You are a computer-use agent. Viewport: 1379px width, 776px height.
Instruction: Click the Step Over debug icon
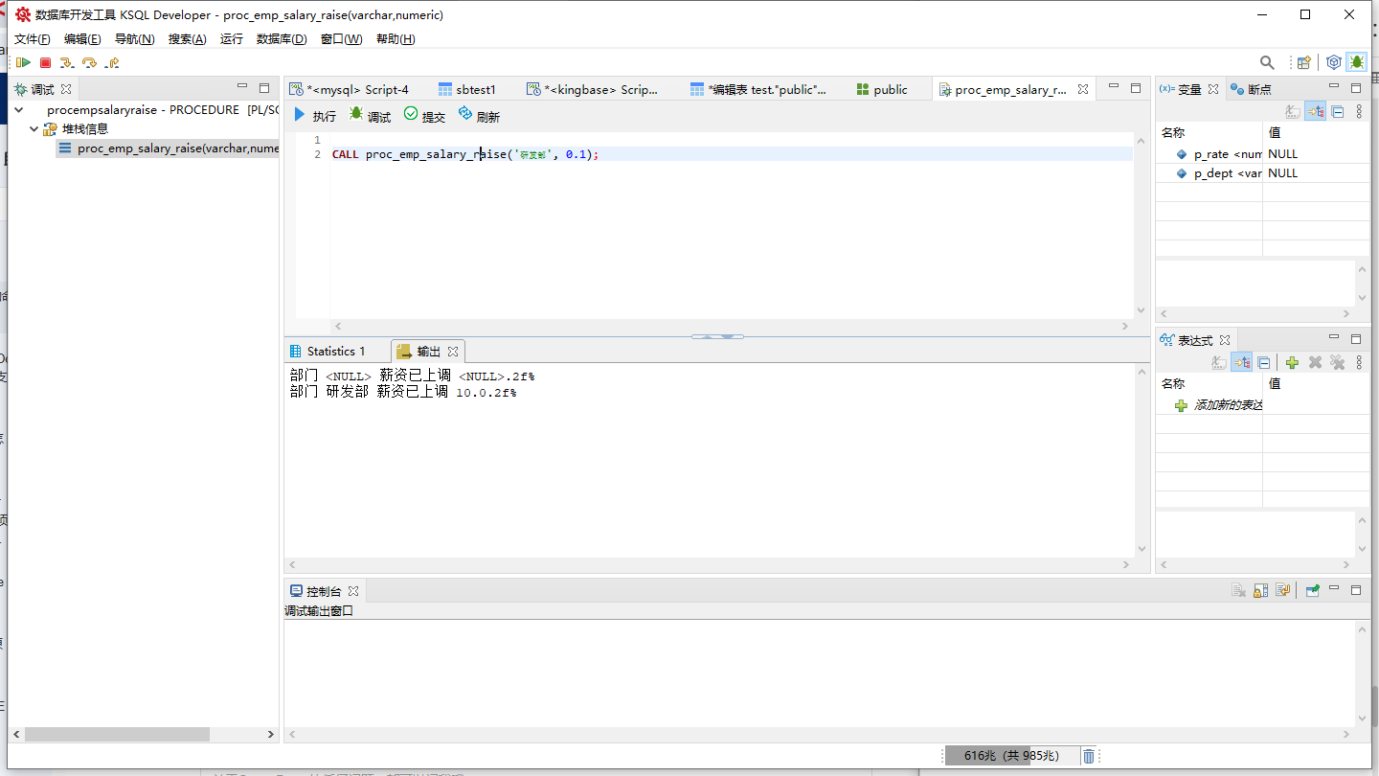point(89,62)
